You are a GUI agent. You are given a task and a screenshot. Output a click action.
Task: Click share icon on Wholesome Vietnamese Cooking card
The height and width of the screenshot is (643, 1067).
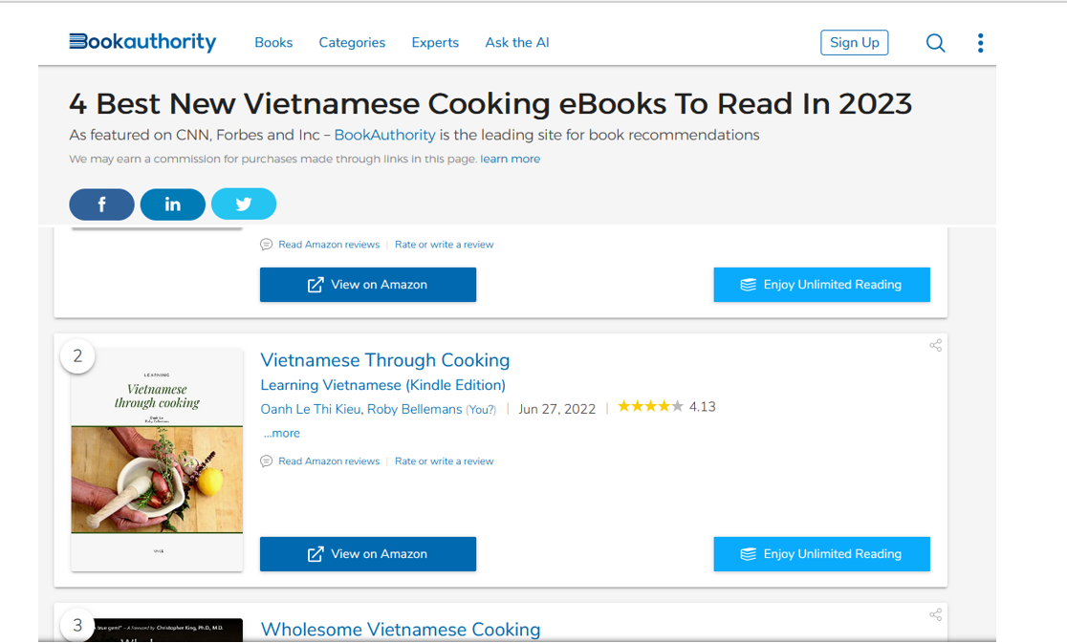[x=936, y=614]
